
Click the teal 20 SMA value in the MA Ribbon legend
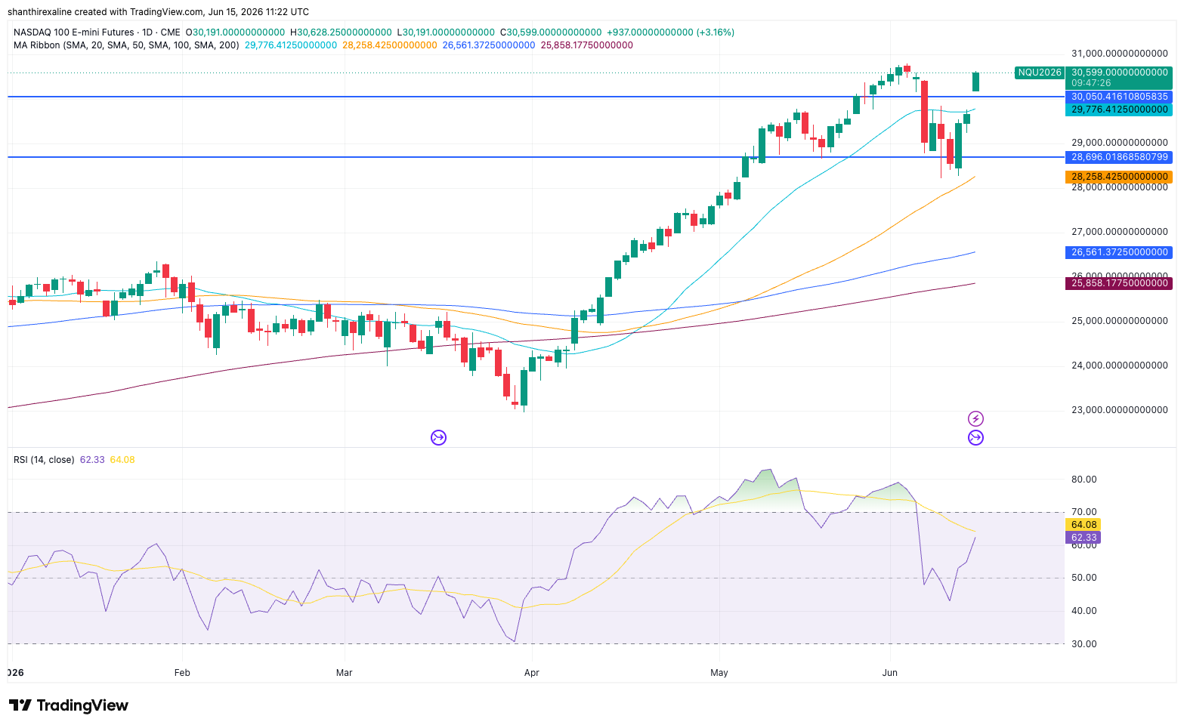pyautogui.click(x=291, y=45)
